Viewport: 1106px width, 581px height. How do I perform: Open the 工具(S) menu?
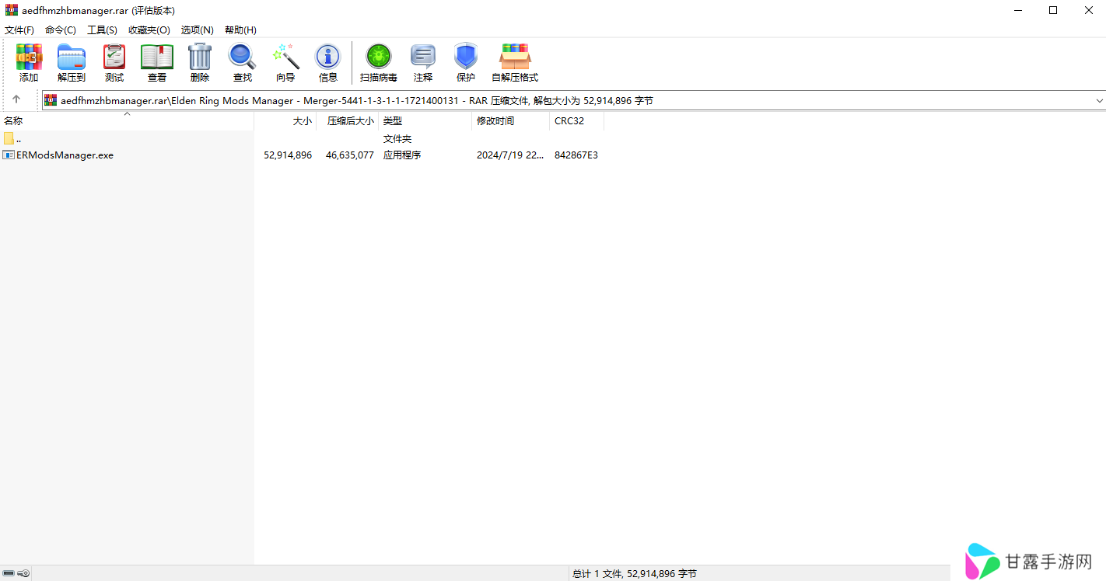(x=102, y=30)
